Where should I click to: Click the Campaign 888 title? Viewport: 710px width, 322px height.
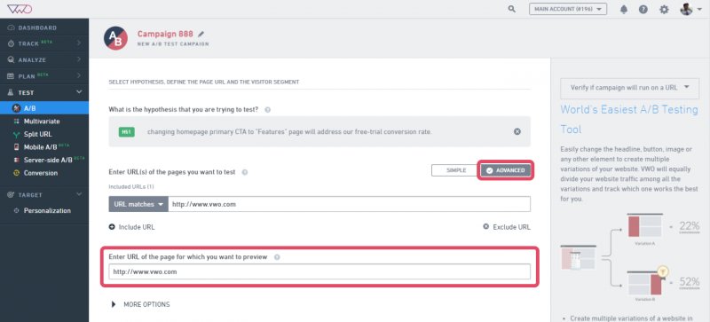165,34
